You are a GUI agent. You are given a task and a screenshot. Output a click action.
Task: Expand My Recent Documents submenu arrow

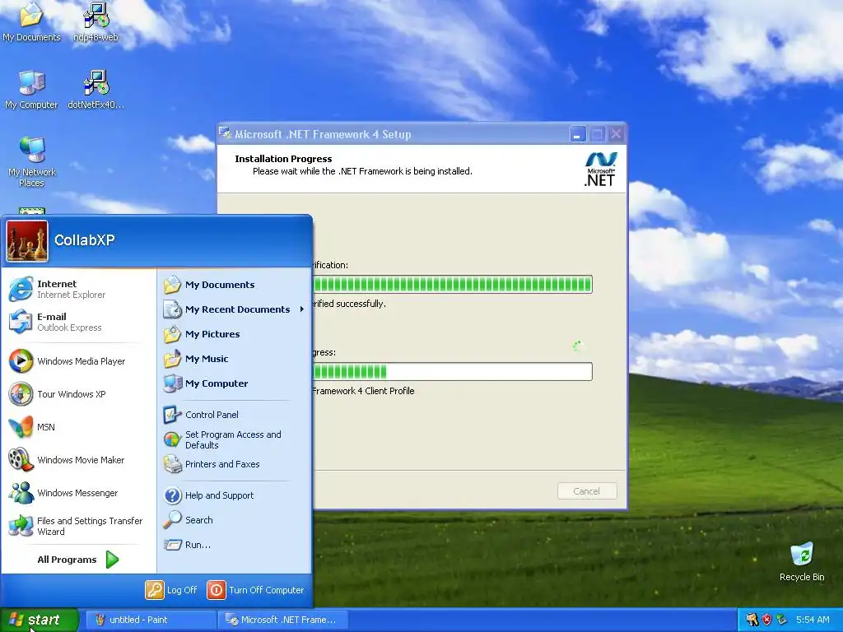pos(301,309)
